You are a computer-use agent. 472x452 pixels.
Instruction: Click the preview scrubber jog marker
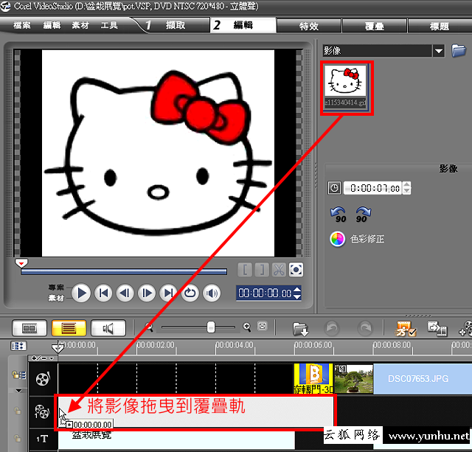(x=21, y=263)
